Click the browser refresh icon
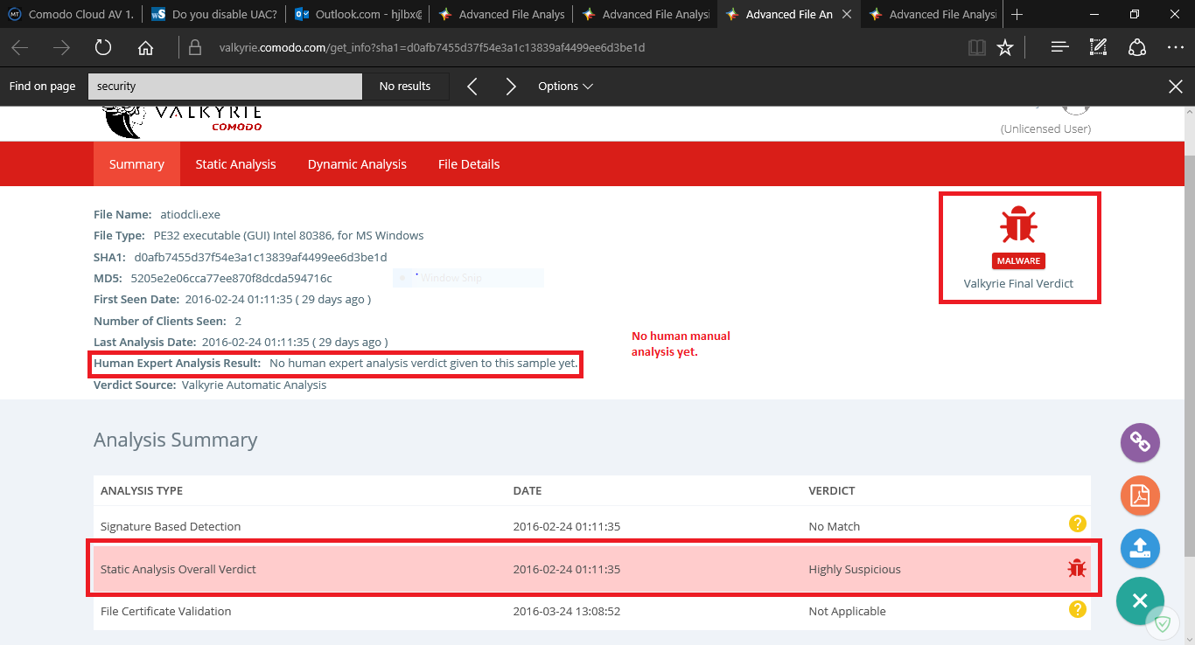 [x=103, y=47]
